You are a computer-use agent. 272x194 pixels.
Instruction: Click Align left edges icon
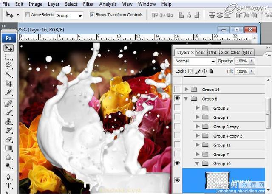181,15
